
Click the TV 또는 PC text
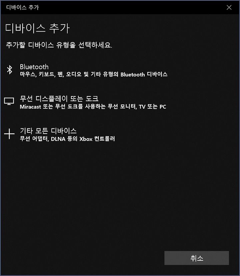click(x=152, y=107)
